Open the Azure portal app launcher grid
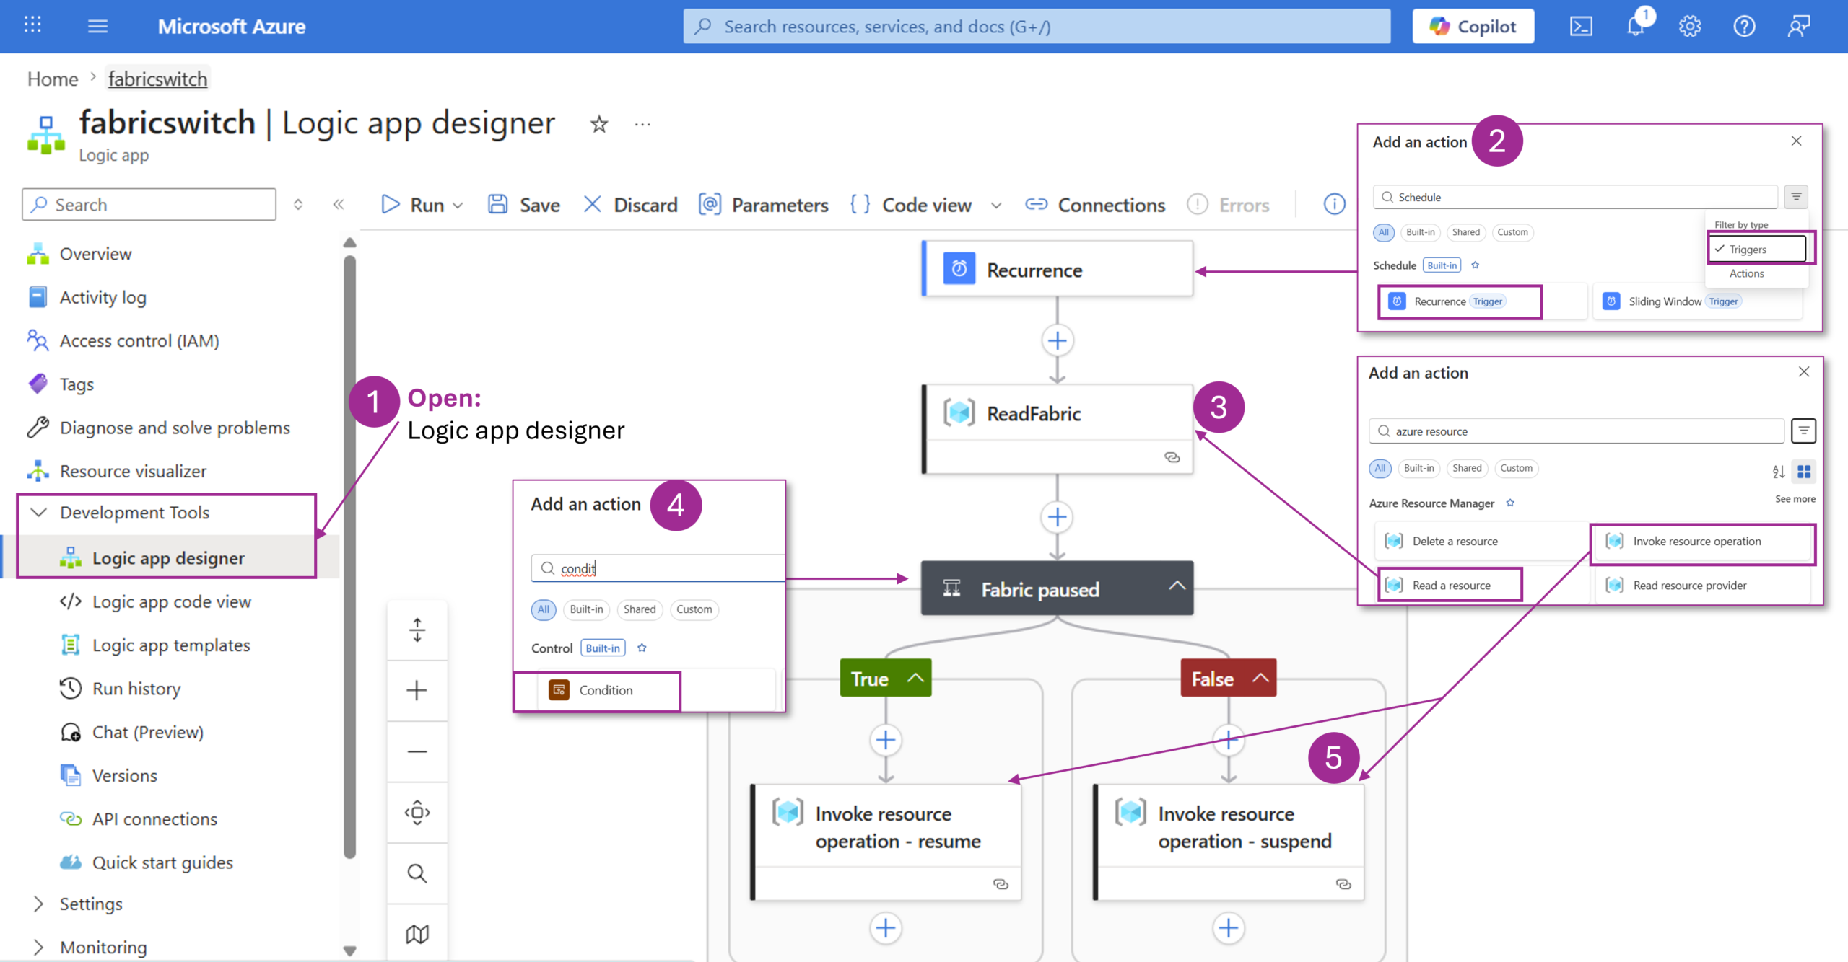The height and width of the screenshot is (962, 1848). pyautogui.click(x=32, y=26)
